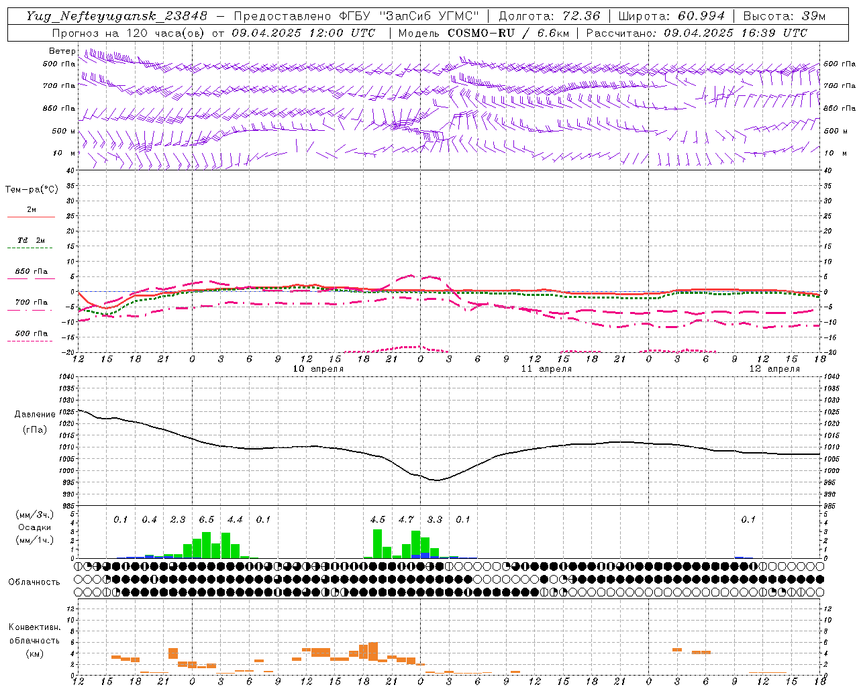859x687 pixels.
Task: Click the 4.7 precipitation total value
Action: pyautogui.click(x=406, y=520)
